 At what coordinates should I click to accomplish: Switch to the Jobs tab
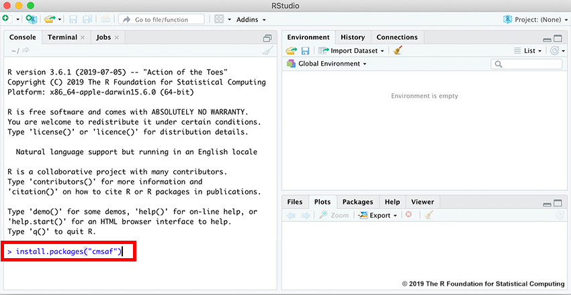tap(103, 37)
